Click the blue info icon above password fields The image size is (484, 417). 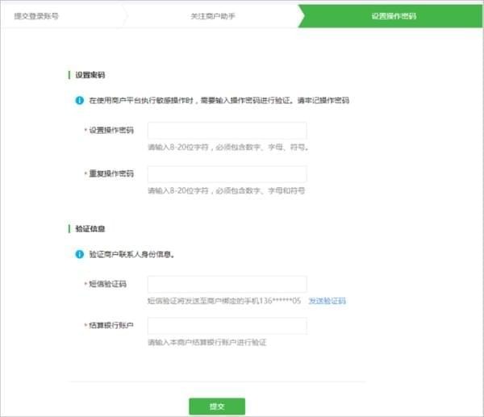(x=79, y=101)
